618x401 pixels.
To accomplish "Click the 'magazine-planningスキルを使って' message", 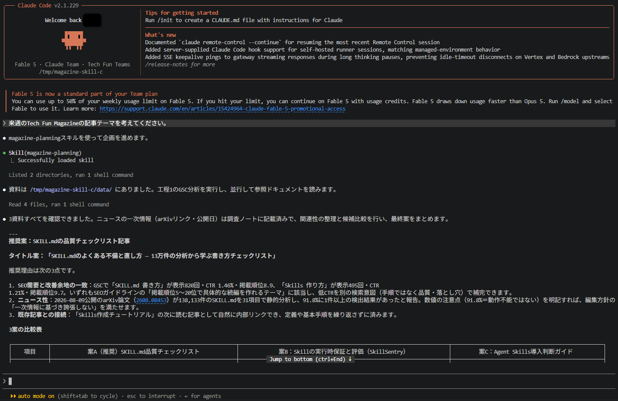I will (79, 138).
